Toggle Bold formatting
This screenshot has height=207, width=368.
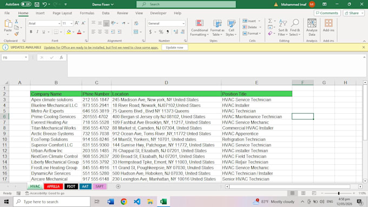click(31, 32)
